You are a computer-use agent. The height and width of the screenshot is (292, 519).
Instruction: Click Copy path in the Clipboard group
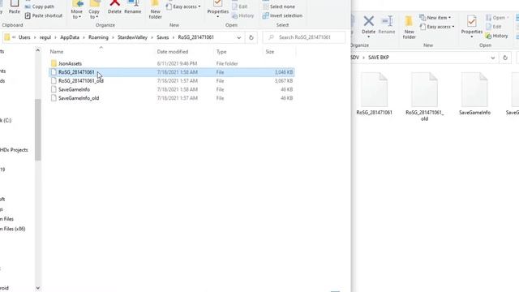[40, 6]
